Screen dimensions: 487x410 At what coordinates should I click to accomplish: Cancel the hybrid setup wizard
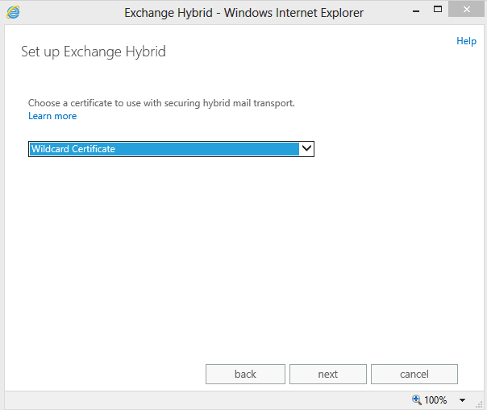(x=414, y=374)
